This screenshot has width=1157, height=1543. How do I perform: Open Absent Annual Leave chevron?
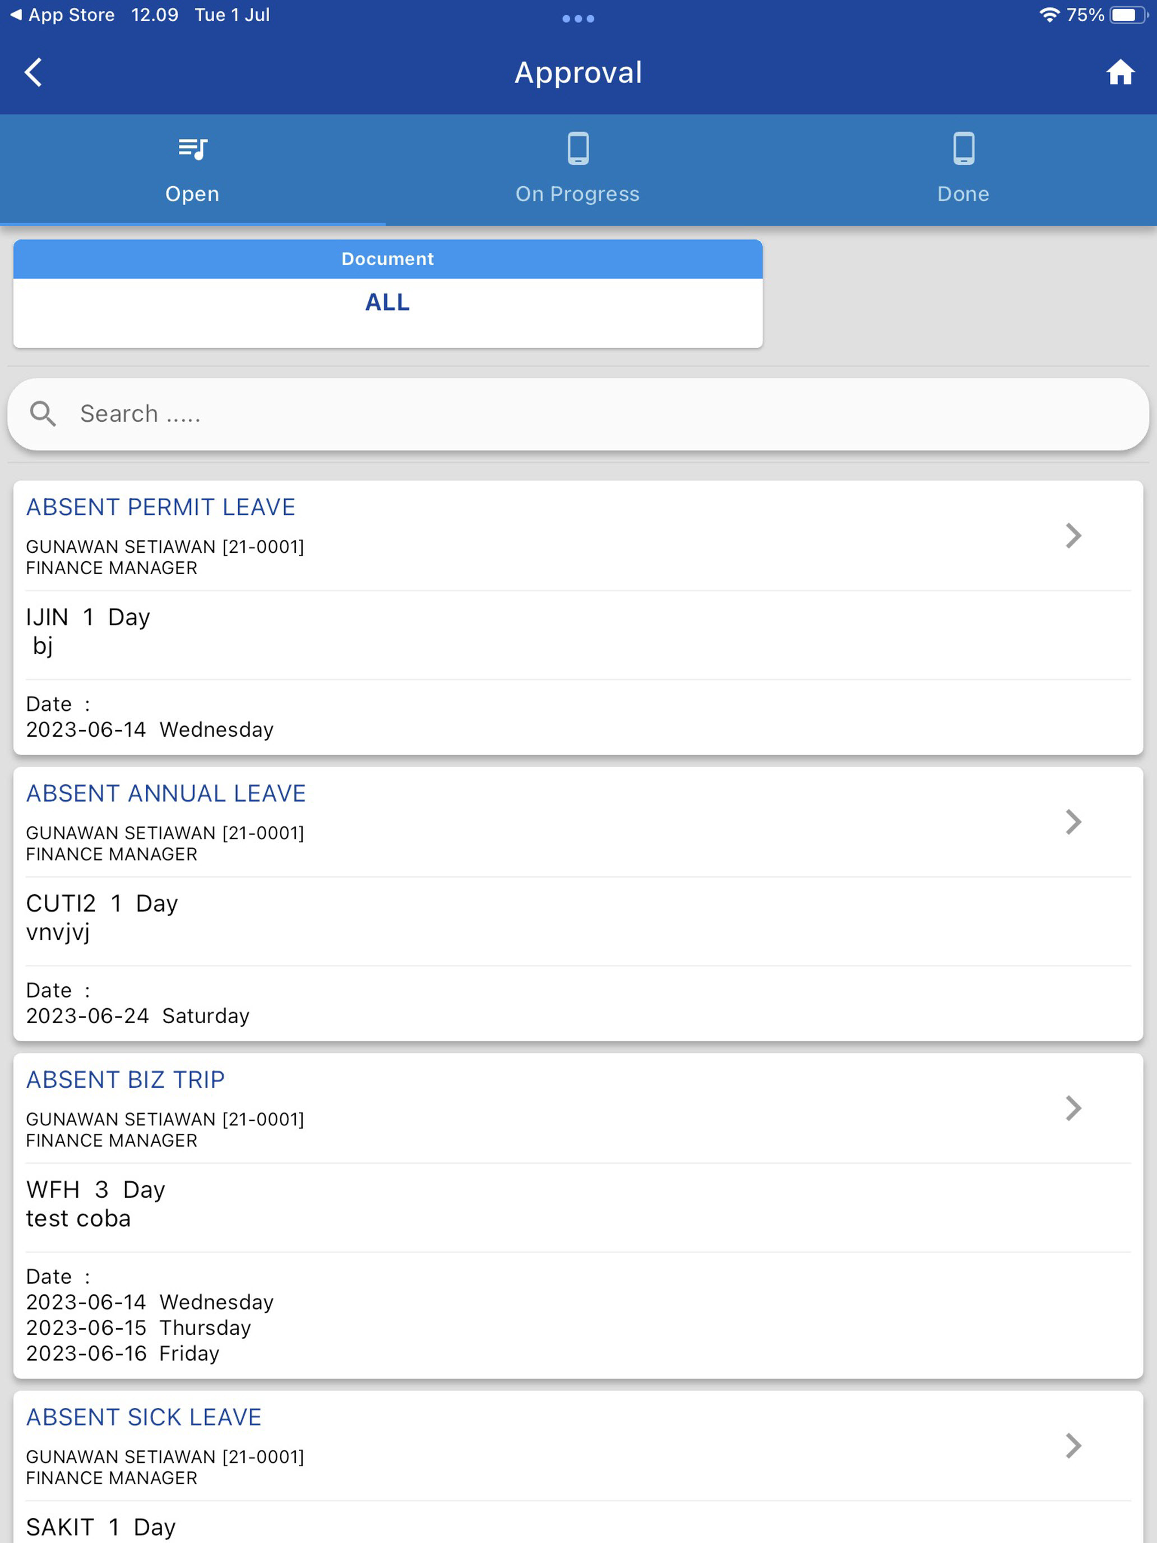1074,822
